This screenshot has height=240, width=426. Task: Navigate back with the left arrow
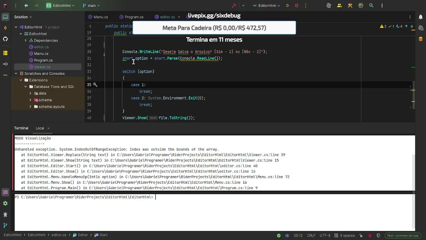(x=26, y=6)
